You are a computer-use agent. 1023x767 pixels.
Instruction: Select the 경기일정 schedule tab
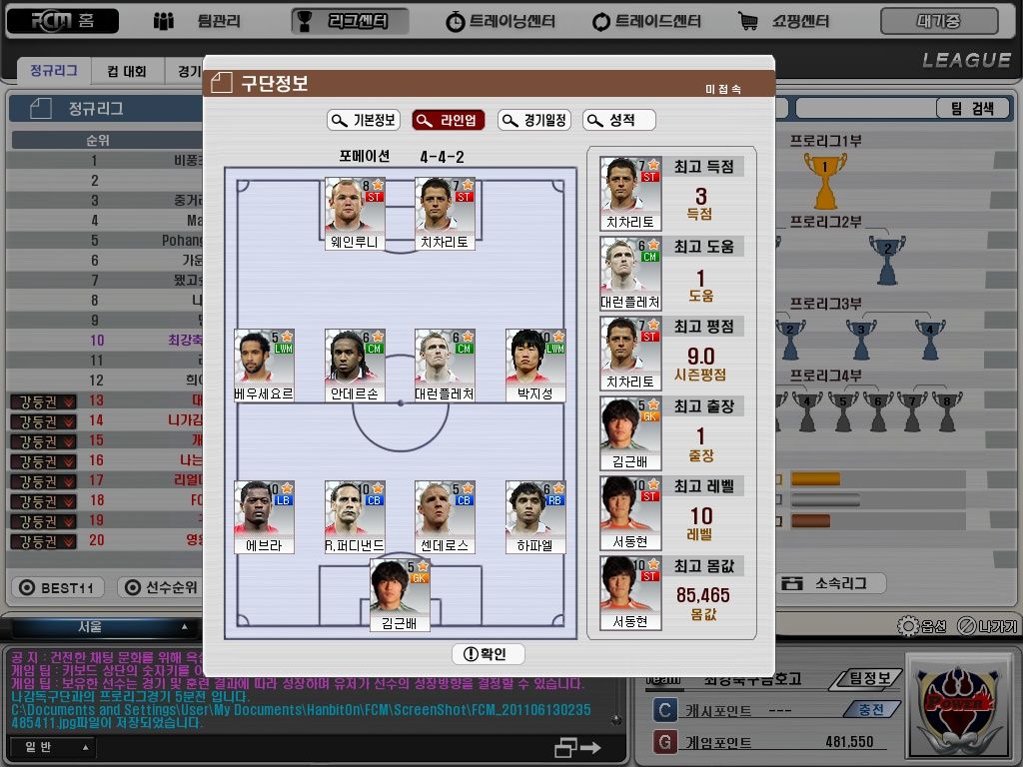tap(534, 120)
